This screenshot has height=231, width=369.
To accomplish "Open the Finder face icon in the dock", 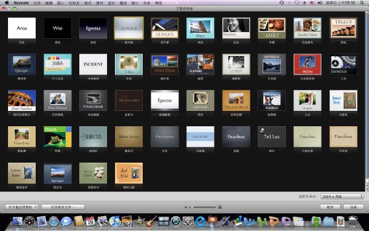I will tap(17, 221).
